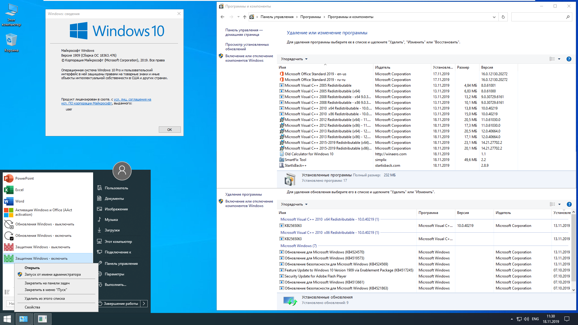Click the volume tray icon
This screenshot has width=578, height=325.
tap(526, 319)
